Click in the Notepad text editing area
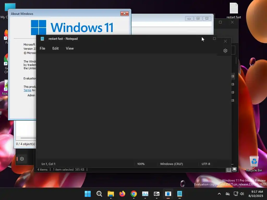Image resolution: width=267 pixels, height=200 pixels. tap(134, 107)
